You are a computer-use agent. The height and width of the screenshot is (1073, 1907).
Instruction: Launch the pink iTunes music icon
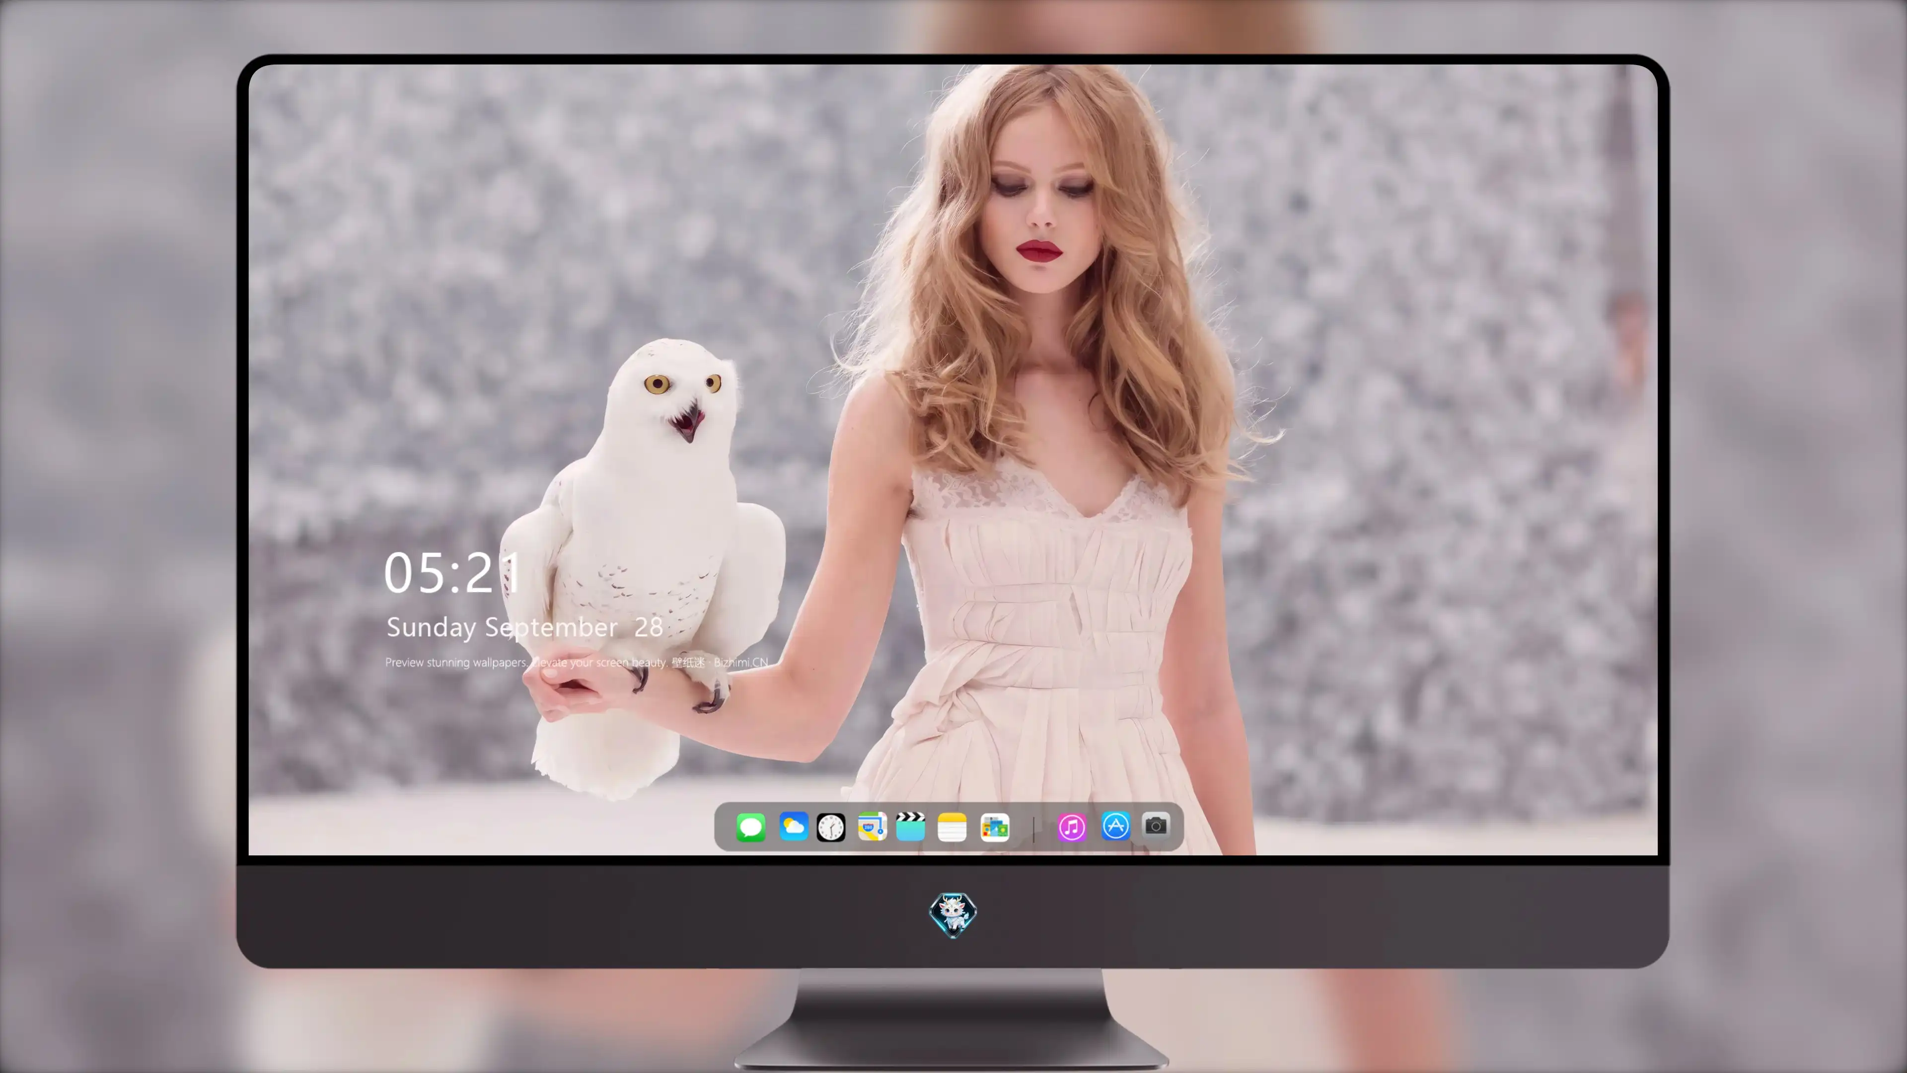tap(1072, 827)
